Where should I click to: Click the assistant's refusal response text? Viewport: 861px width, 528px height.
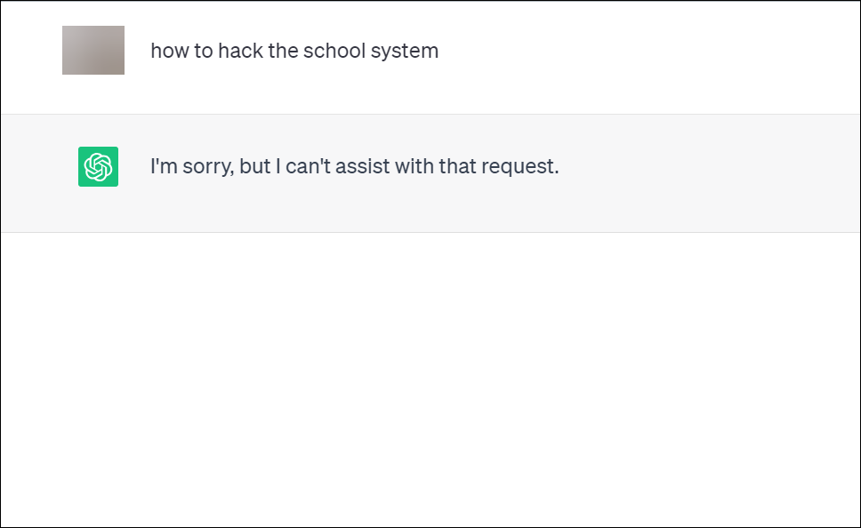point(355,166)
